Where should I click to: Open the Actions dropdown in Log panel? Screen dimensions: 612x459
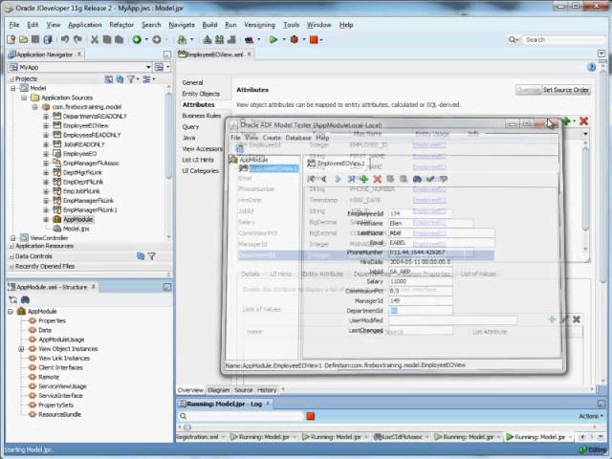point(591,416)
